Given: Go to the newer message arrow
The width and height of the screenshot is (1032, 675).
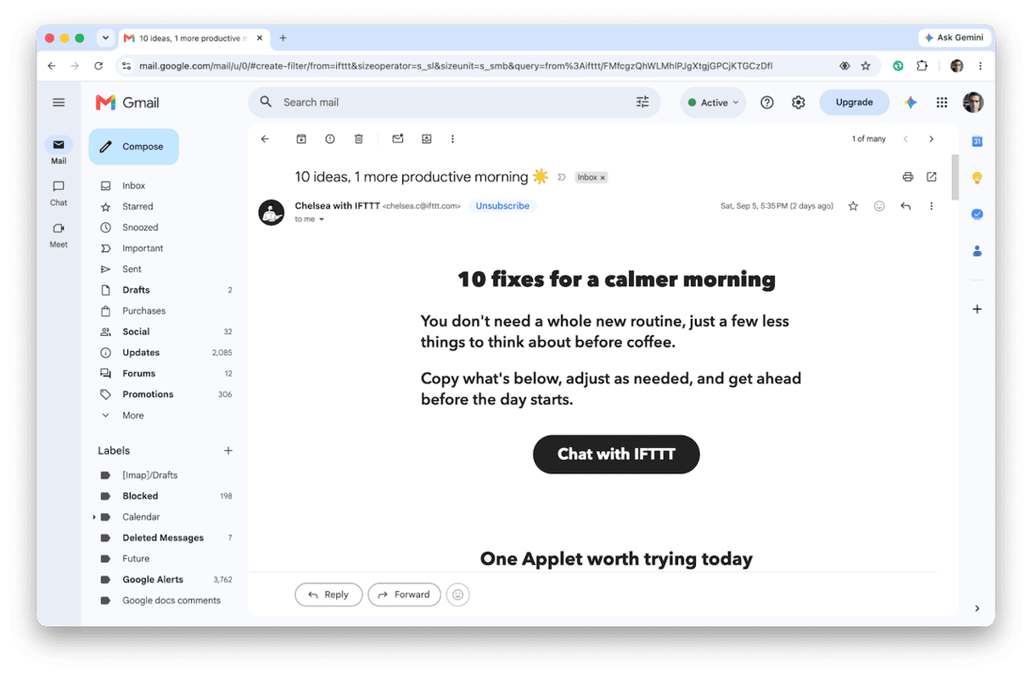Looking at the screenshot, I should [x=906, y=139].
